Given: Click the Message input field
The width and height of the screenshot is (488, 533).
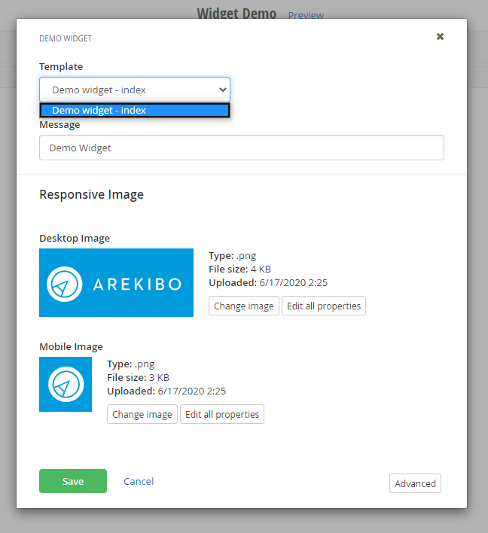Looking at the screenshot, I should pos(242,148).
